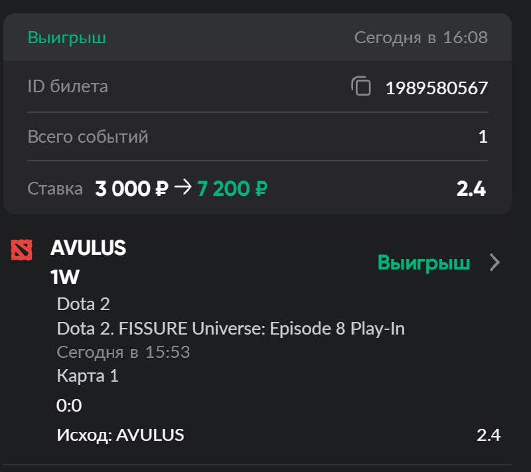Click the Исход: AVULUS outcome line
The width and height of the screenshot is (531, 472).
point(120,435)
